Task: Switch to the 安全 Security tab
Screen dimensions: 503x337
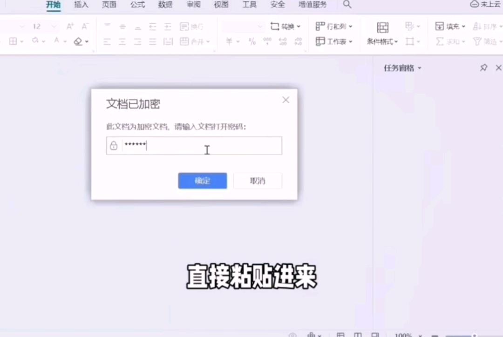Action: (x=278, y=5)
